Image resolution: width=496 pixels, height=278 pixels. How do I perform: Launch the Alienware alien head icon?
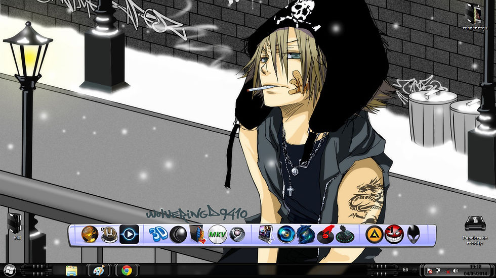(414, 234)
